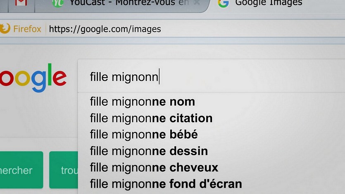The height and width of the screenshot is (194, 345).
Task: Choose suggestion 'fille mignonne cheveux'
Action: (x=154, y=168)
